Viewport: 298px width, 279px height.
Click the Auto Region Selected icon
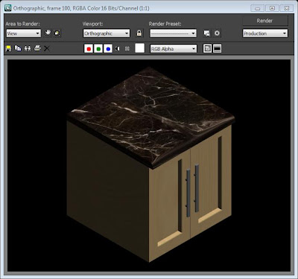pyautogui.click(x=57, y=33)
